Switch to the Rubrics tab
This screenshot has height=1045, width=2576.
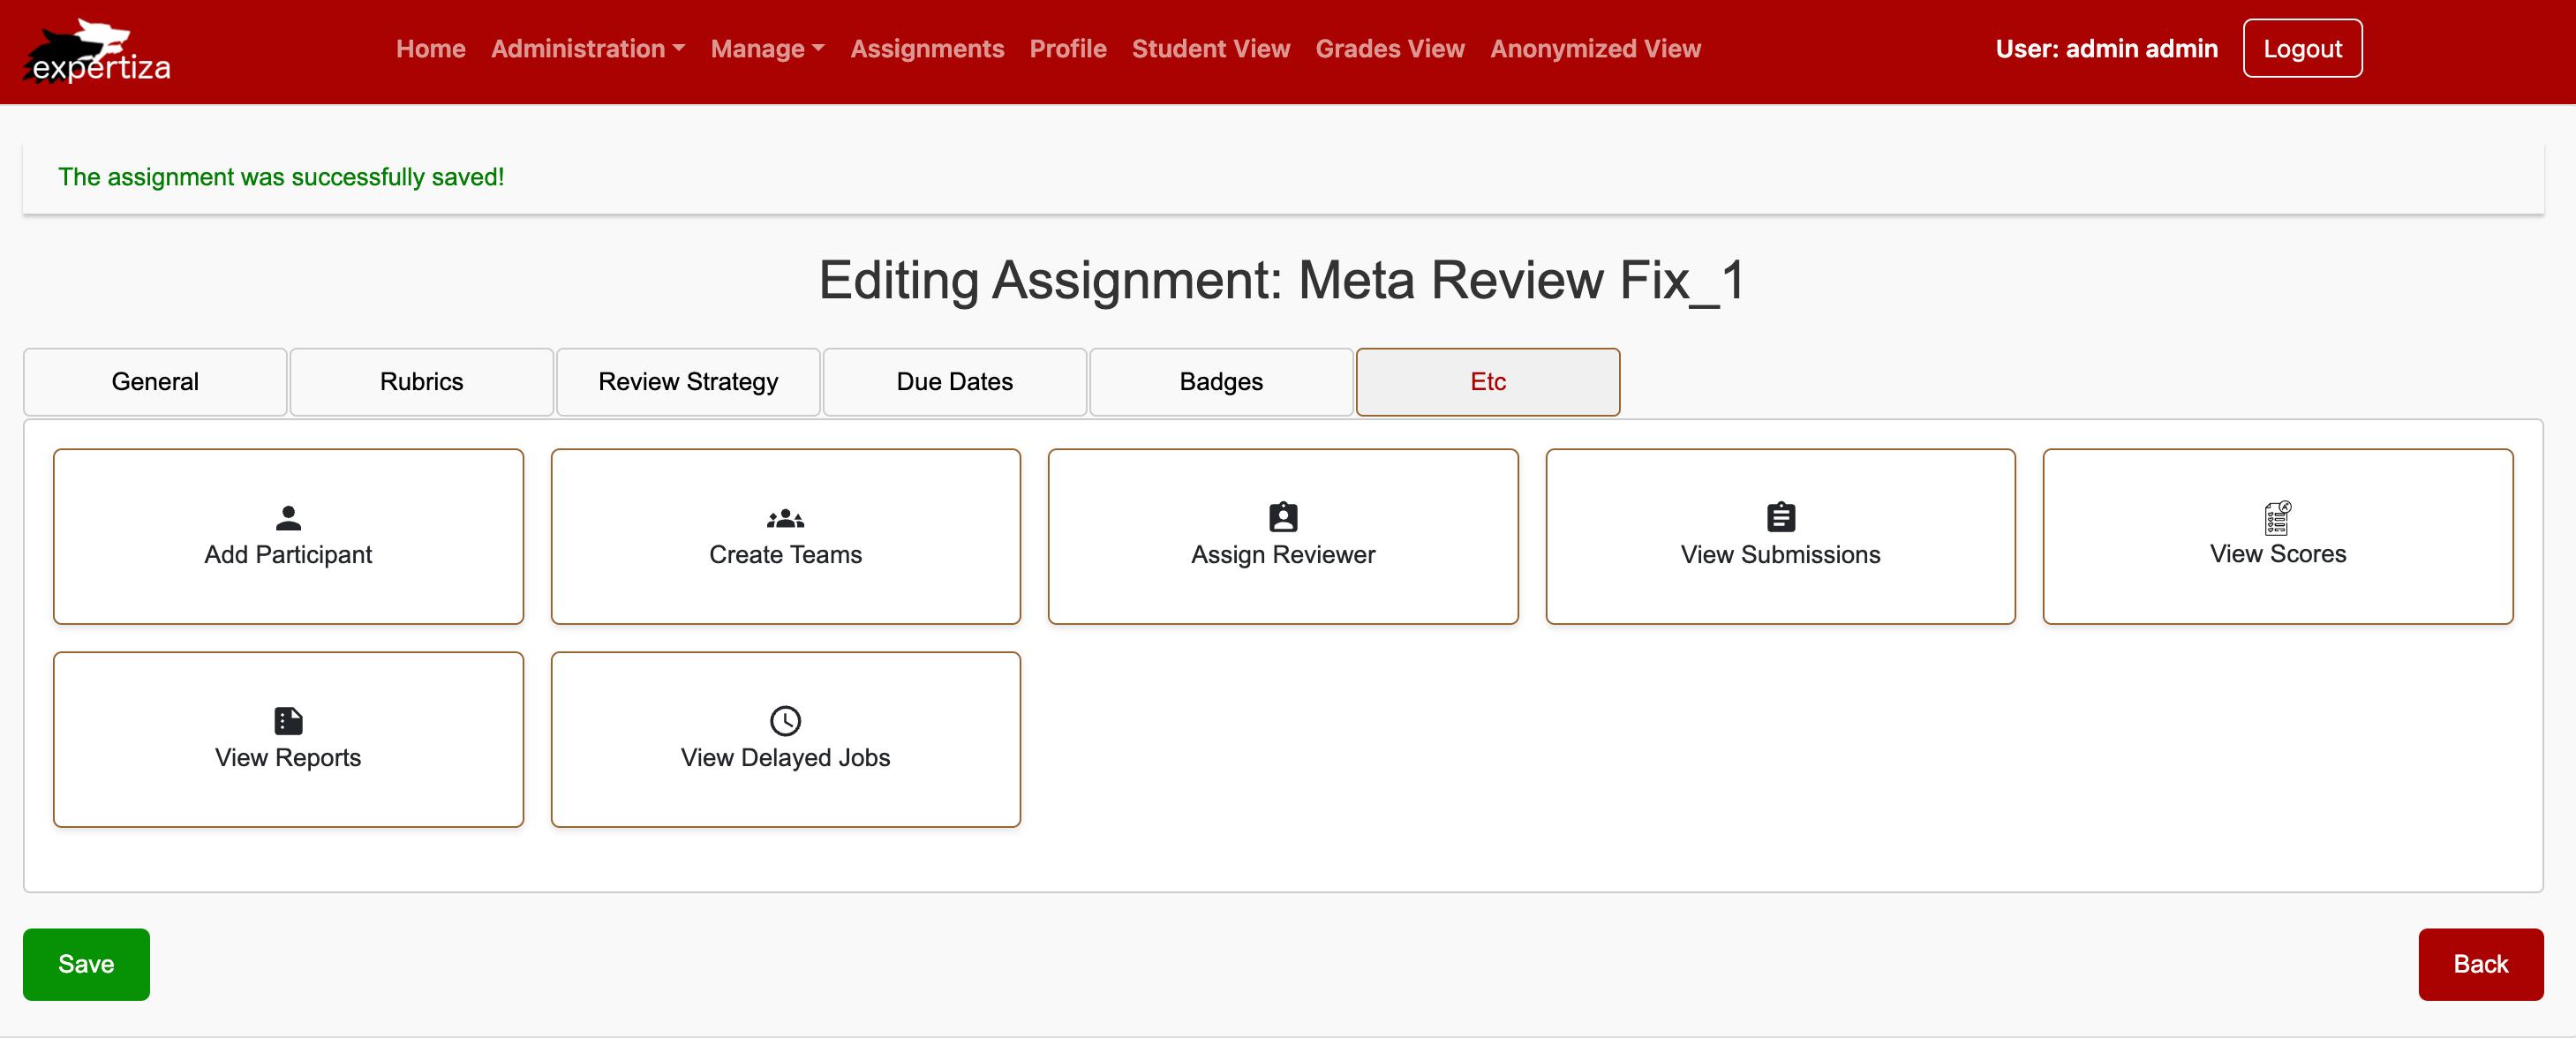click(421, 382)
